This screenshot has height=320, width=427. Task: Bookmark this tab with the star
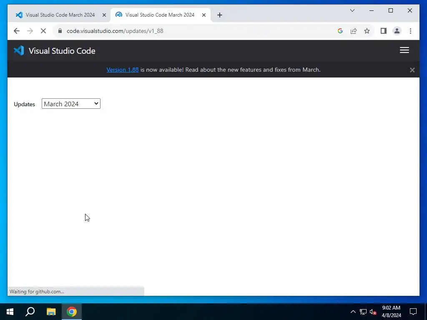pyautogui.click(x=367, y=31)
